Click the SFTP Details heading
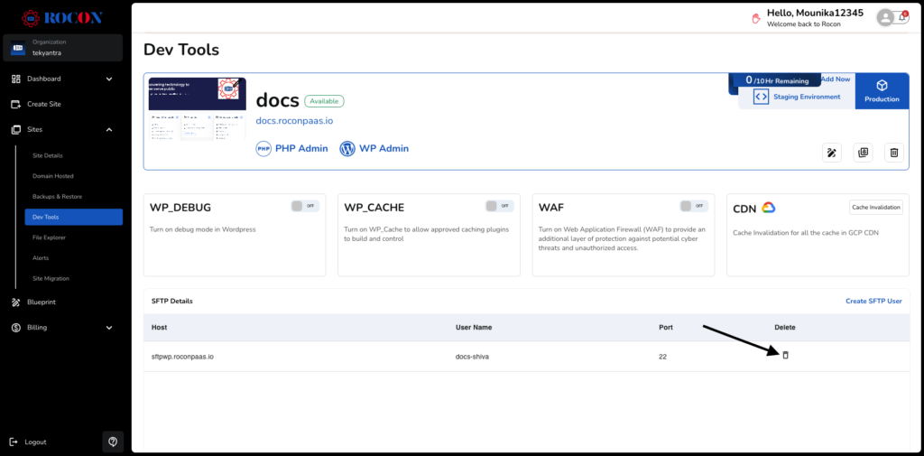This screenshot has width=924, height=456. click(172, 301)
